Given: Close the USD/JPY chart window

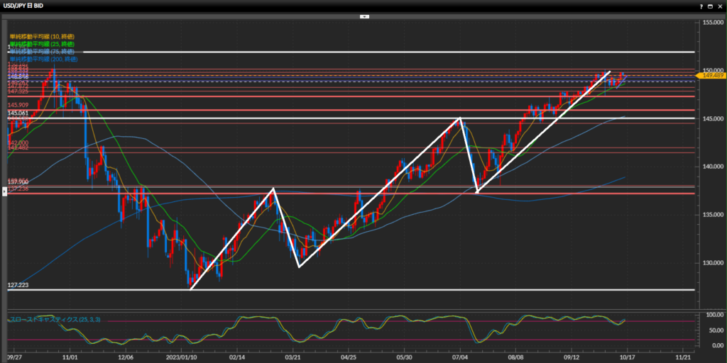Looking at the screenshot, I should coord(719,5).
